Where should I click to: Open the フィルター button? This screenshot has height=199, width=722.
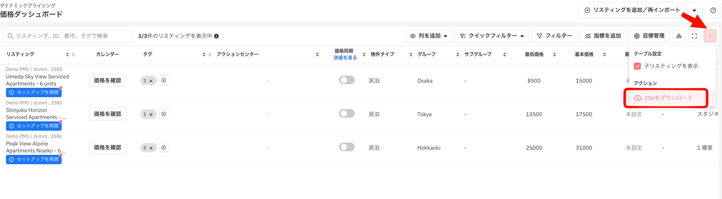[x=554, y=36]
